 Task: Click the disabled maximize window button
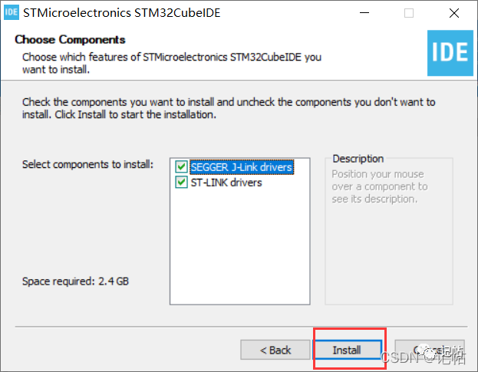(409, 13)
